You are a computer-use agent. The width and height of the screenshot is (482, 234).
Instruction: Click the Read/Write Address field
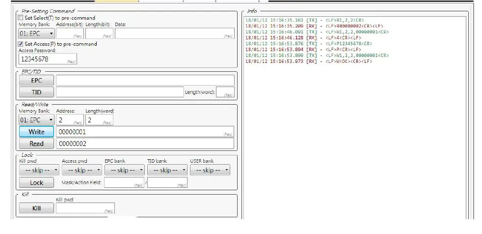[70, 120]
